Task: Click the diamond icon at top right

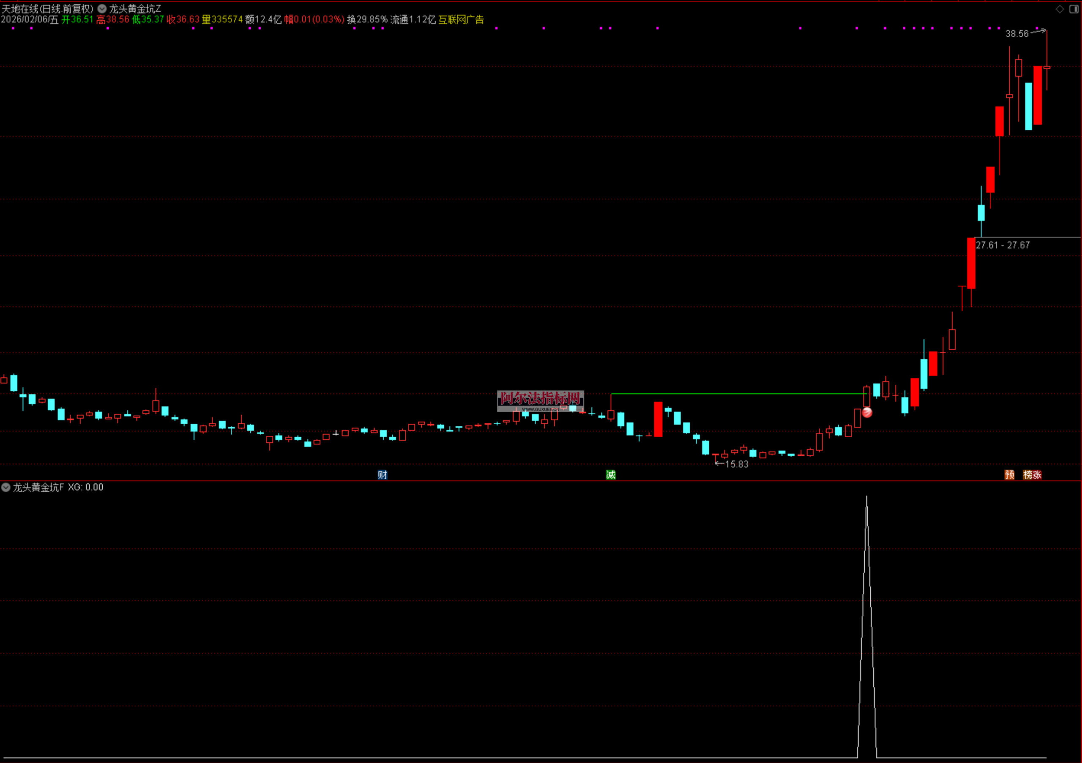Action: (1060, 9)
